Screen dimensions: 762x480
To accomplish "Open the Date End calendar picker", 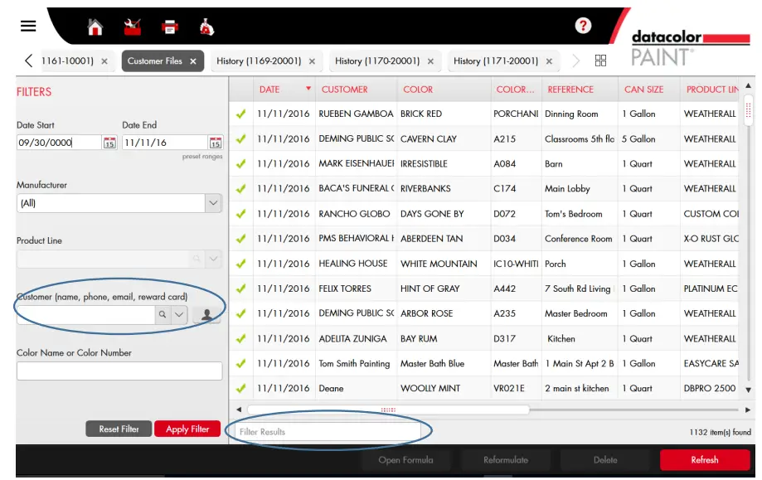I will pyautogui.click(x=215, y=143).
